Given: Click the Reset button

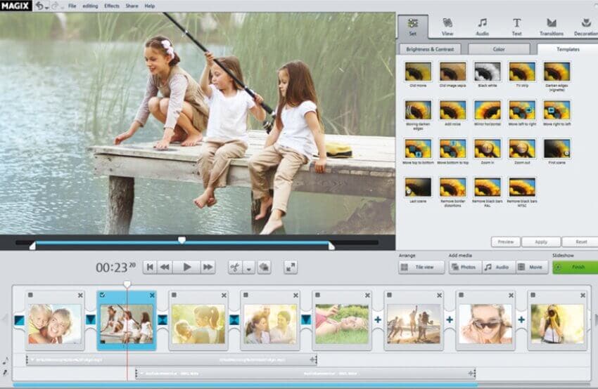Looking at the screenshot, I should [581, 242].
